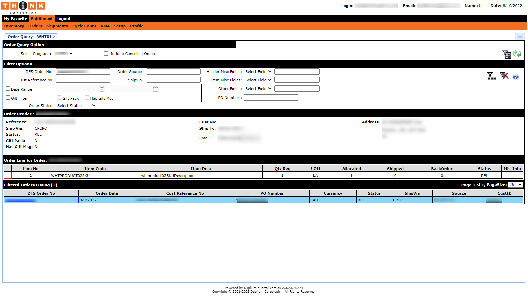Change the PageSize dropdown value

coord(515,185)
